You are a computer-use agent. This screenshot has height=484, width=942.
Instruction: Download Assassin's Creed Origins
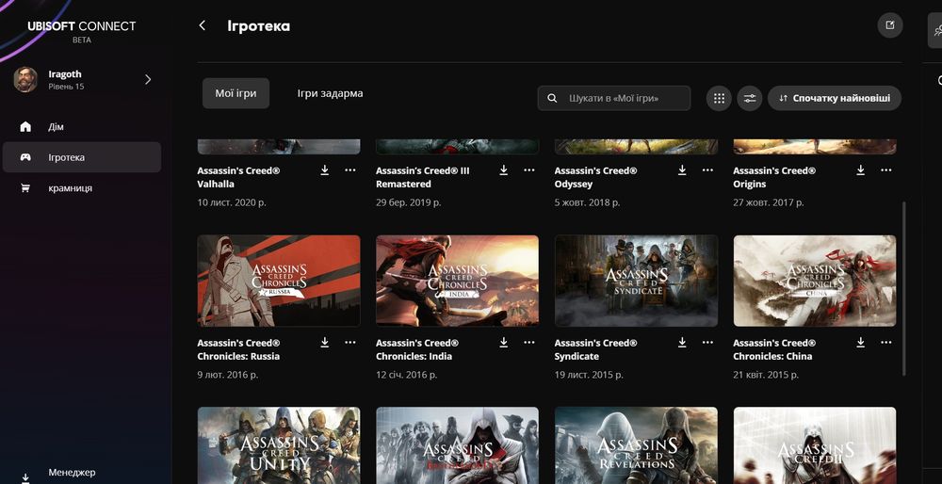(860, 169)
